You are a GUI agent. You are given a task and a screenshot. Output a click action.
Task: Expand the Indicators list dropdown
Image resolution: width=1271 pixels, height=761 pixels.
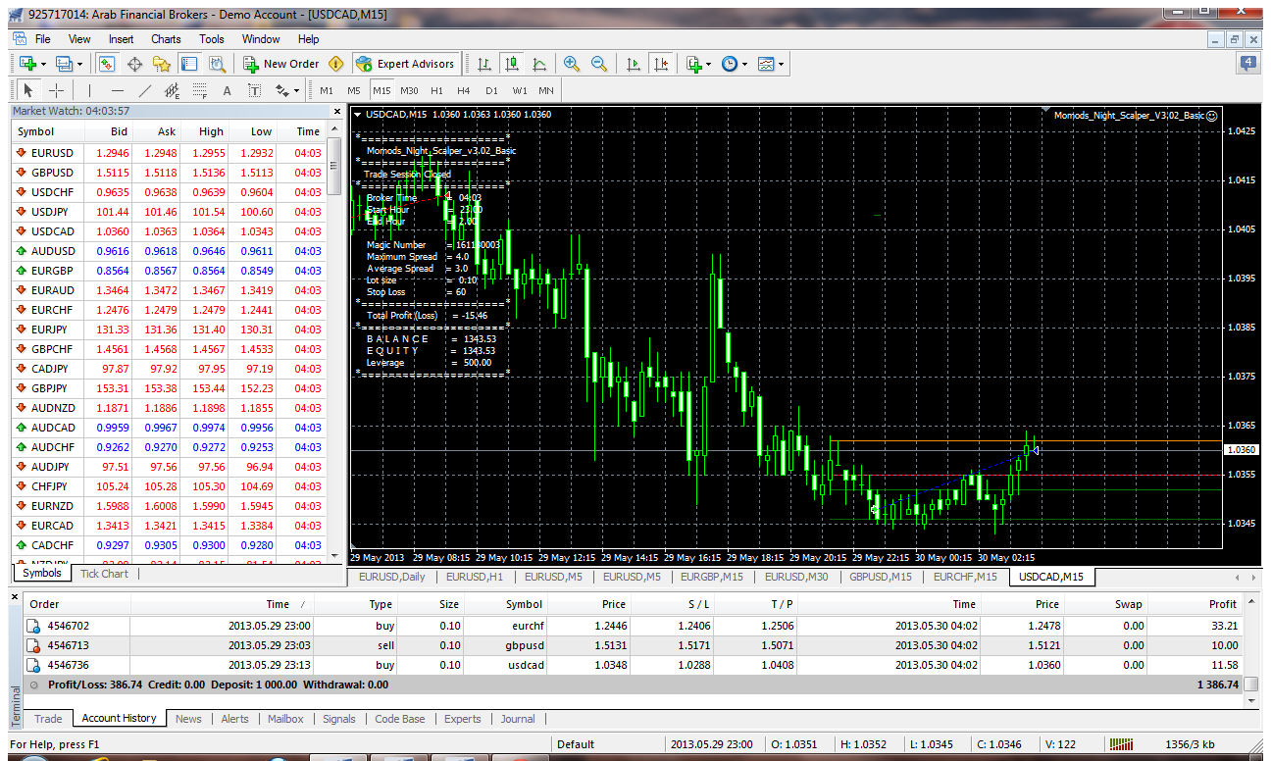[698, 64]
